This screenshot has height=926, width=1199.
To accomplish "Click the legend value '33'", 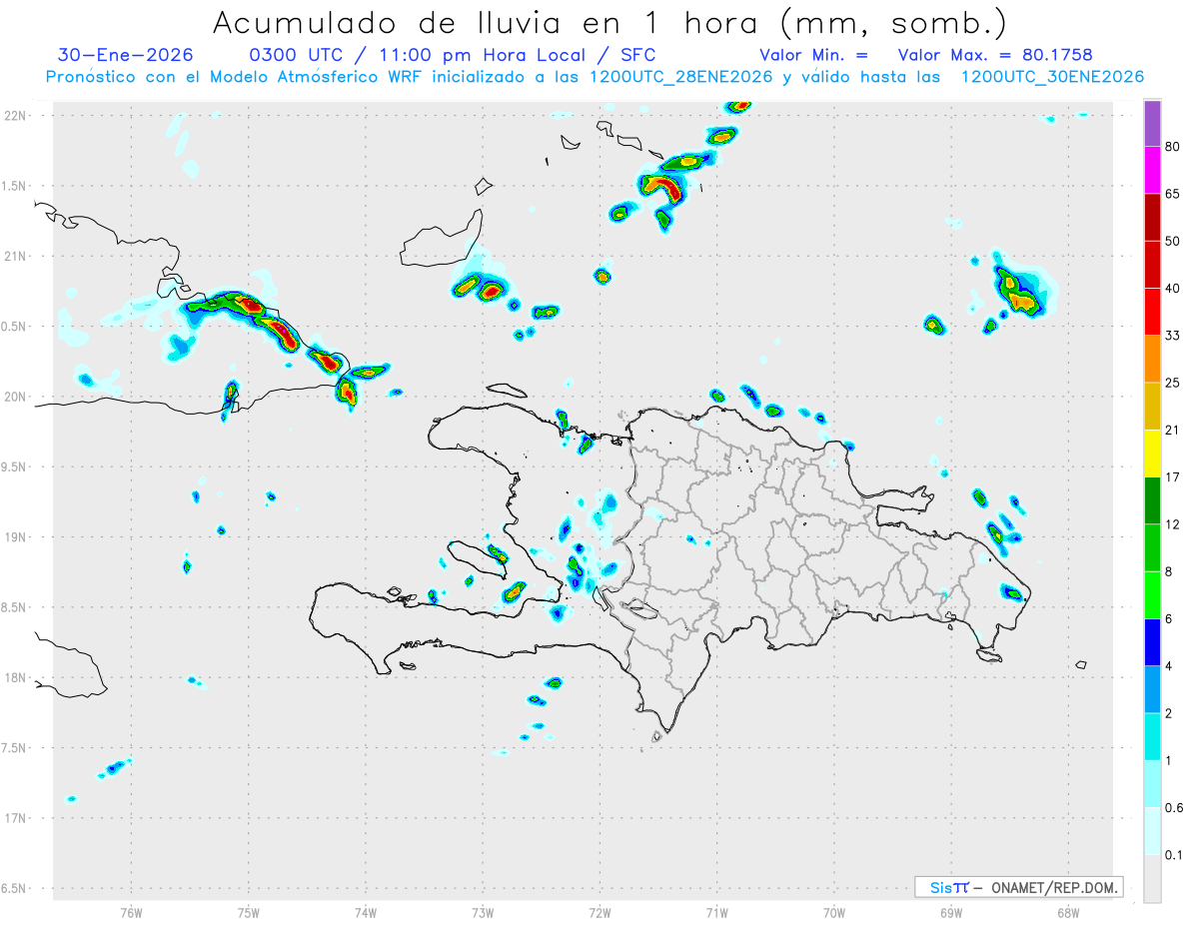I will 1173,336.
